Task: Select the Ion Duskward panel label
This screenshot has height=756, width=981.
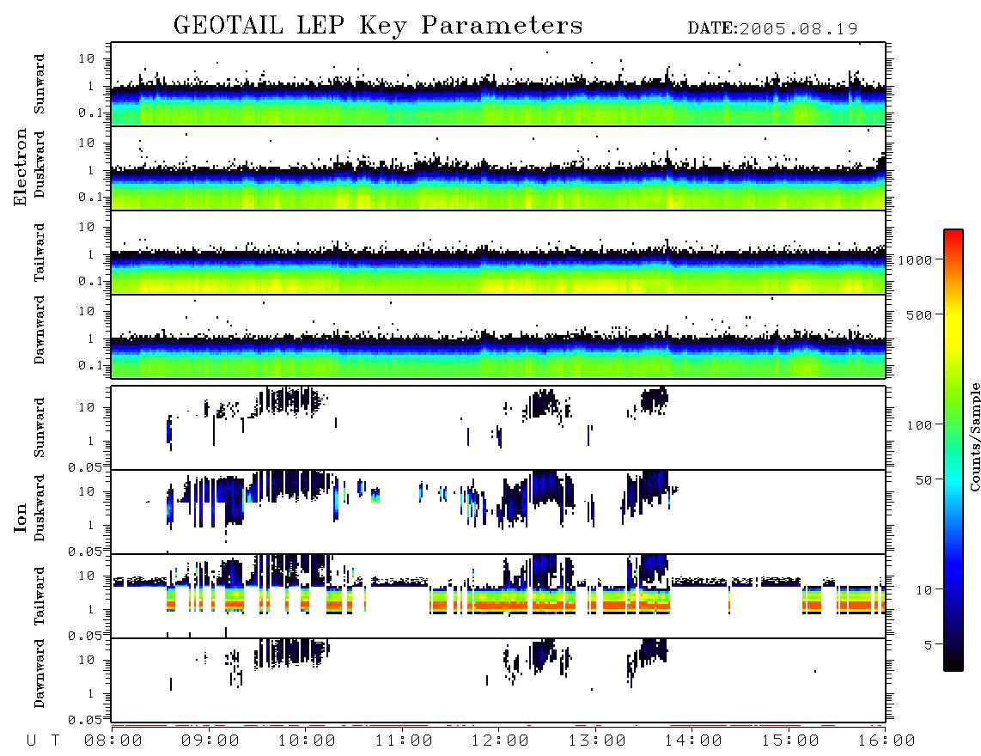Action: click(x=40, y=508)
